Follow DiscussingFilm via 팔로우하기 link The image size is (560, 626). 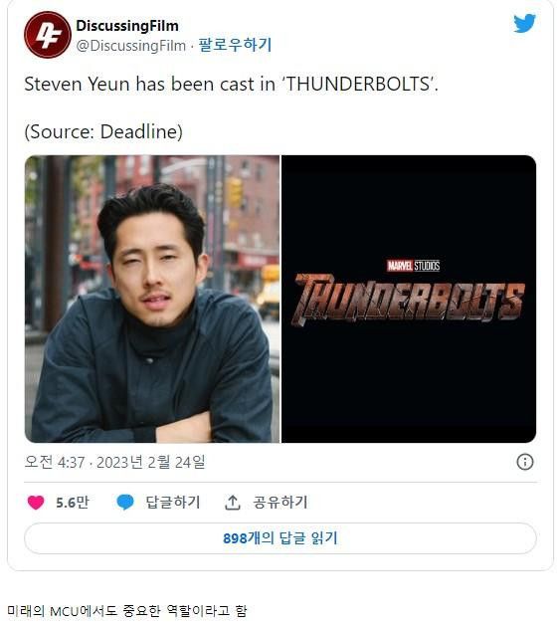235,45
